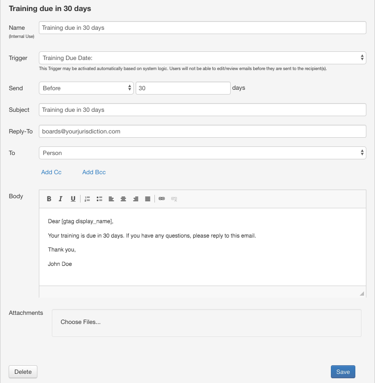Click the 'Dear [gtag display_name],' line
Screen dimensions: 375x383
tap(81, 221)
